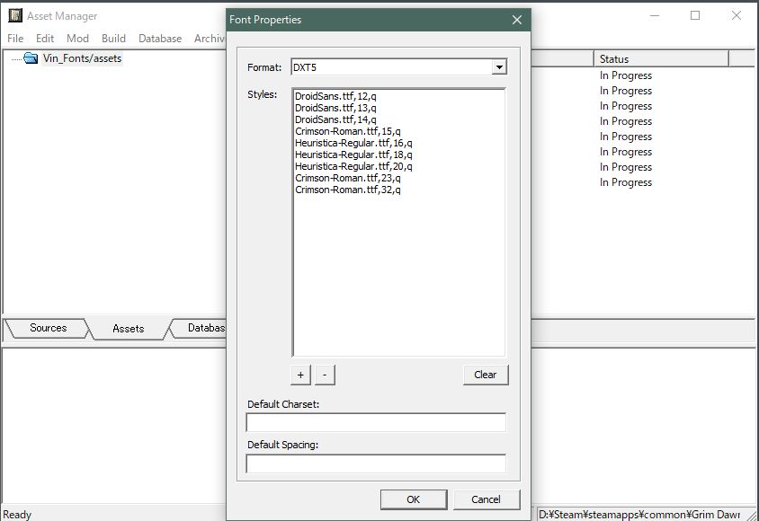Open the Format dropdown showing DXT5

click(499, 67)
